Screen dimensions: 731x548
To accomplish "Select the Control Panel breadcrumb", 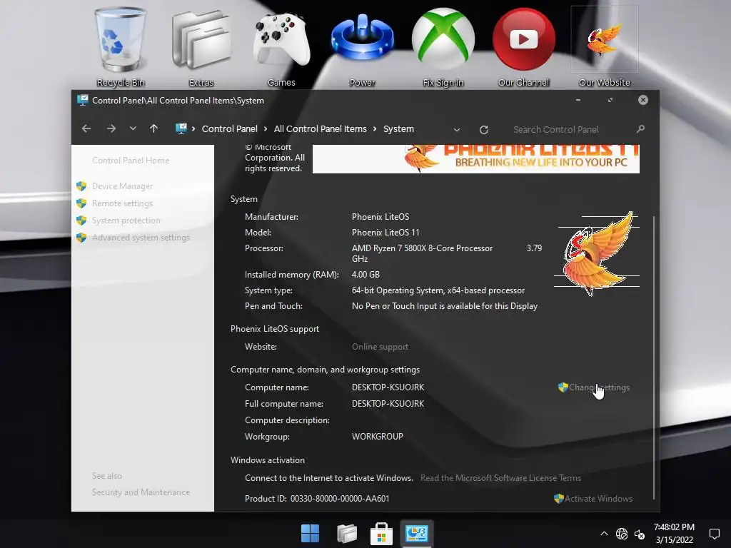I will point(229,129).
